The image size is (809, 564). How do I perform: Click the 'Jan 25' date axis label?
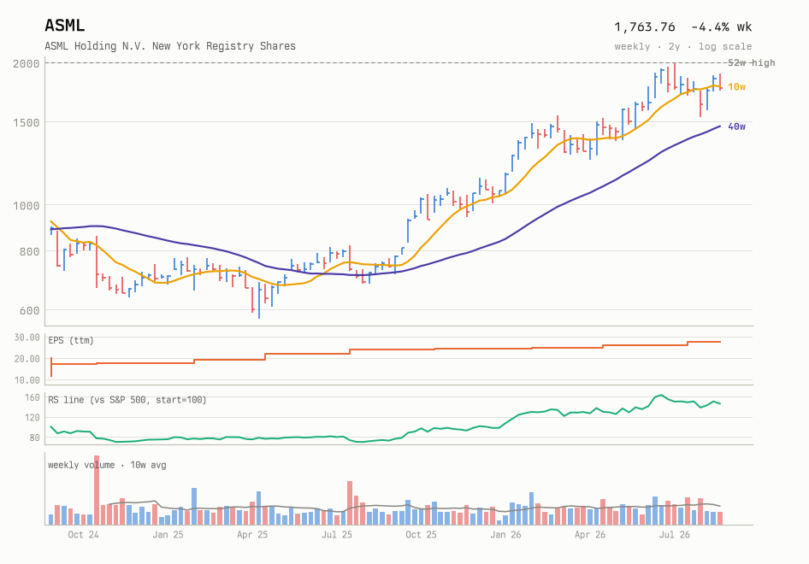click(168, 535)
